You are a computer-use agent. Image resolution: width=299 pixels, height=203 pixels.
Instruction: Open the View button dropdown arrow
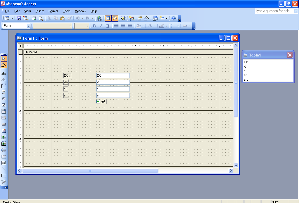coord(12,18)
